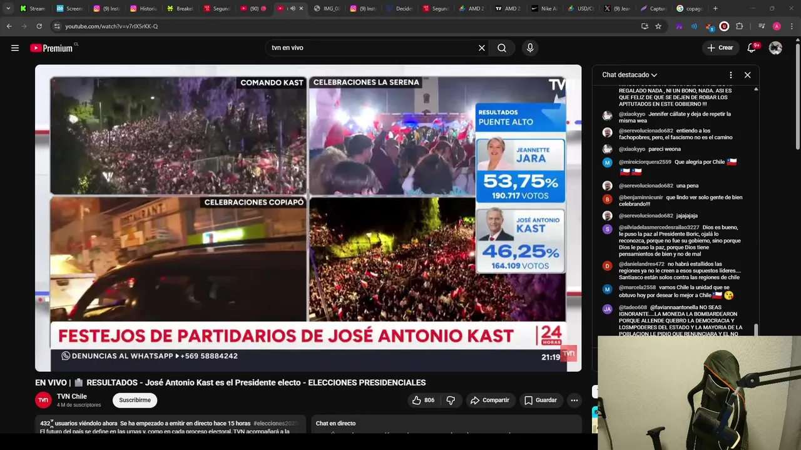
Task: Open the red U extension icon
Action: coord(724,26)
